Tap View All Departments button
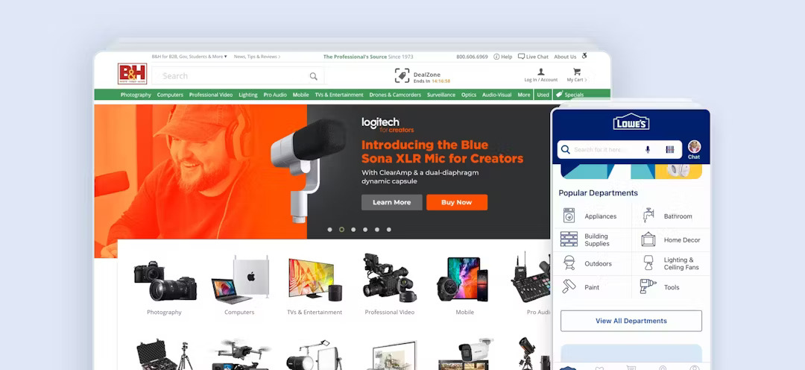This screenshot has width=805, height=370. pyautogui.click(x=631, y=321)
